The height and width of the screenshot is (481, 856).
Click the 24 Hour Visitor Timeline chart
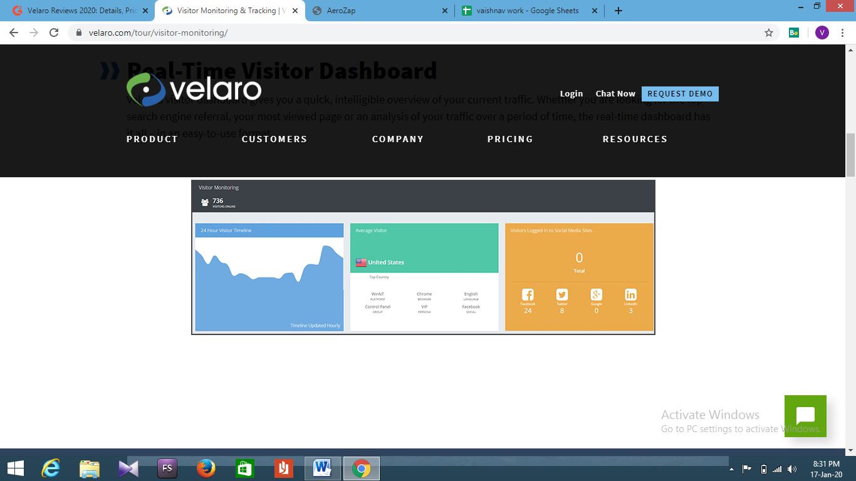click(x=269, y=277)
